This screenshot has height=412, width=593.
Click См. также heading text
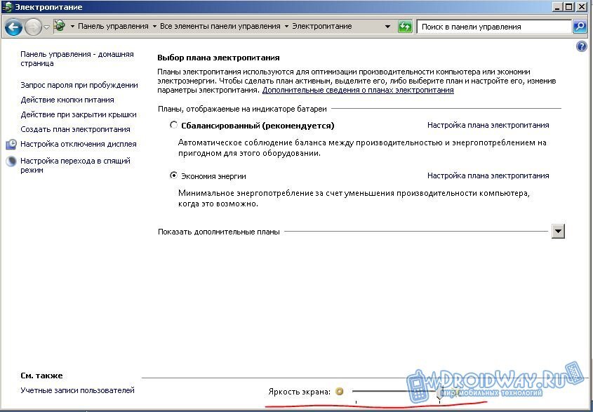pos(41,376)
